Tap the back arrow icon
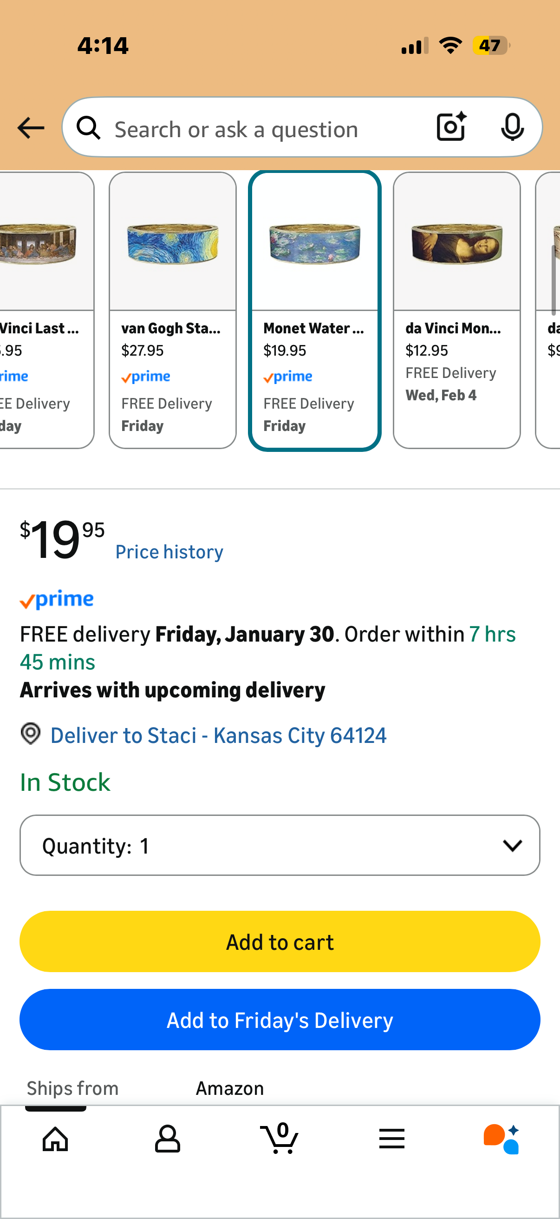This screenshot has height=1219, width=560. tap(31, 128)
